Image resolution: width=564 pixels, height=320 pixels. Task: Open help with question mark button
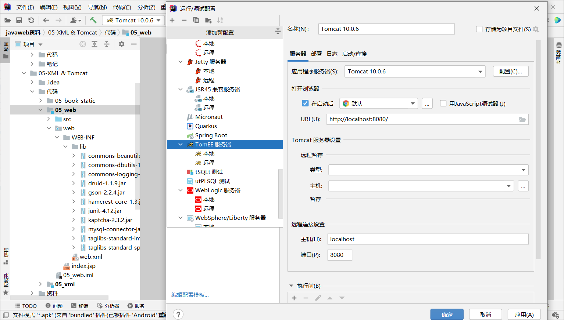[178, 314]
